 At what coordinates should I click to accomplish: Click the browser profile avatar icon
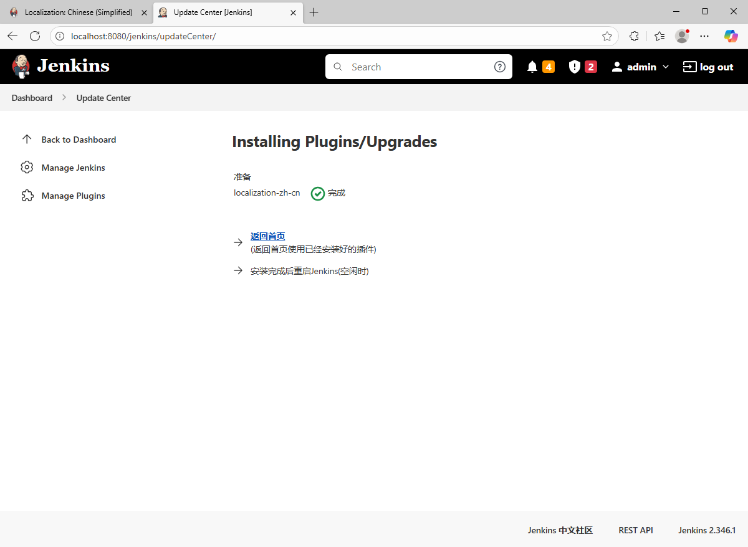coord(682,36)
